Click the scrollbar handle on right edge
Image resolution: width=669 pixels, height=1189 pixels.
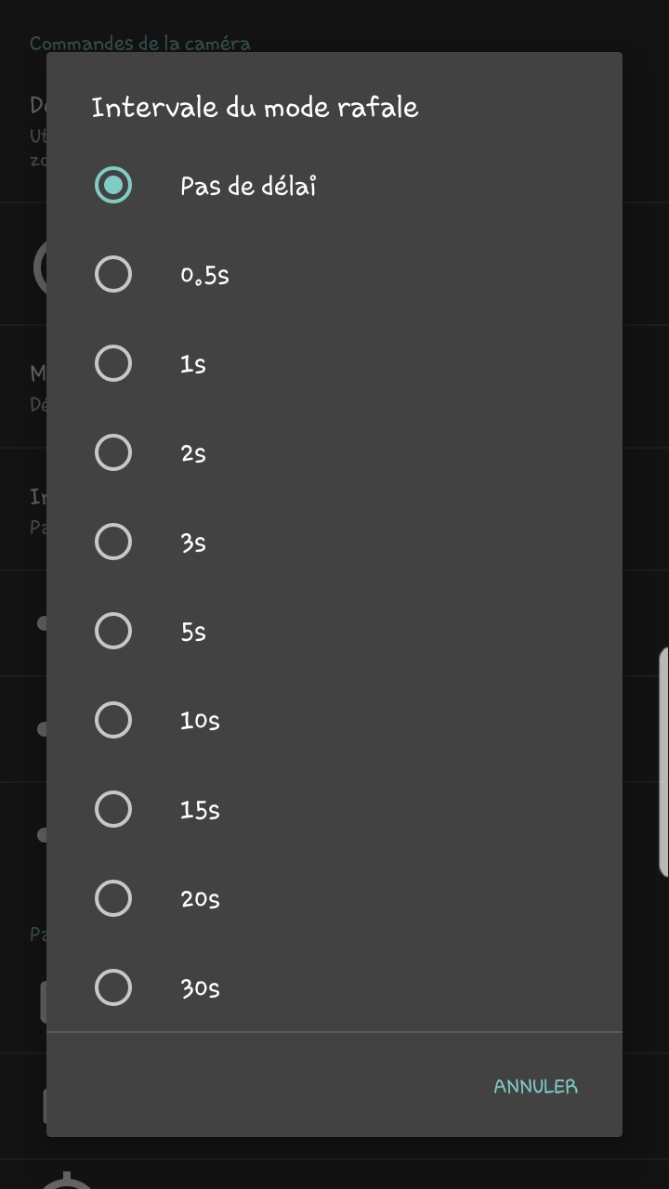[x=663, y=762]
